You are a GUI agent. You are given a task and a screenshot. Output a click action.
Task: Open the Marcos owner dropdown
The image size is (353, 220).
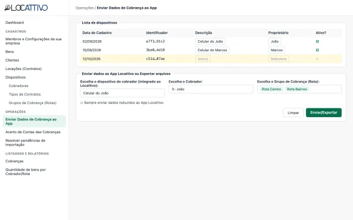pos(276,50)
